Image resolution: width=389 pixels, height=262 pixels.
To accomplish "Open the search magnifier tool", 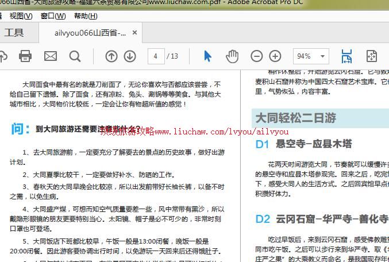I will (75, 56).
